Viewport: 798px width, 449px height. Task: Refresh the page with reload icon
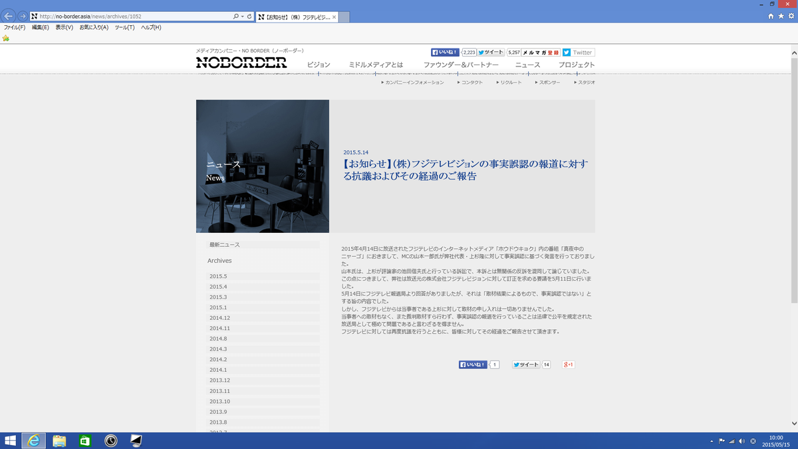[249, 16]
